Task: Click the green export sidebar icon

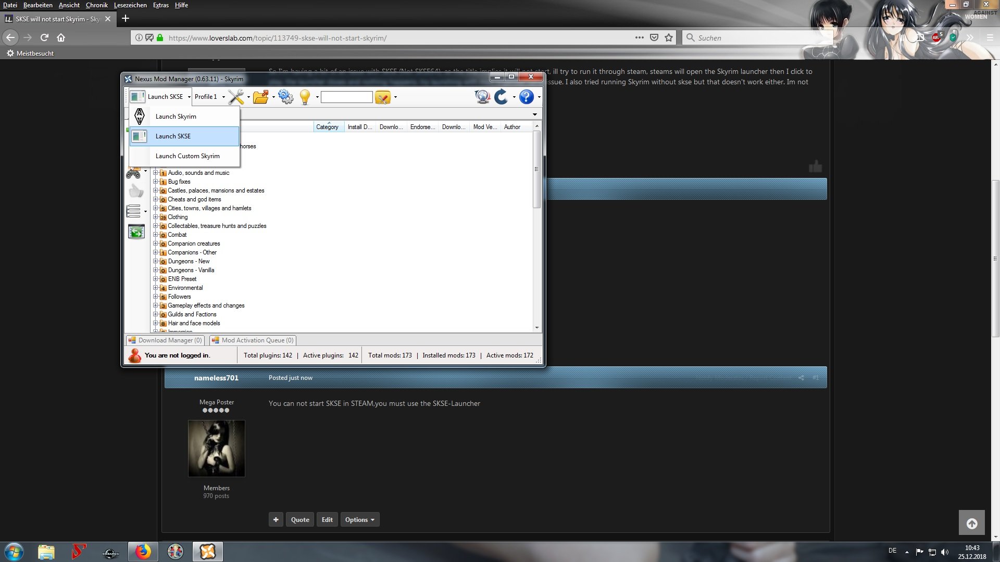Action: [x=136, y=232]
